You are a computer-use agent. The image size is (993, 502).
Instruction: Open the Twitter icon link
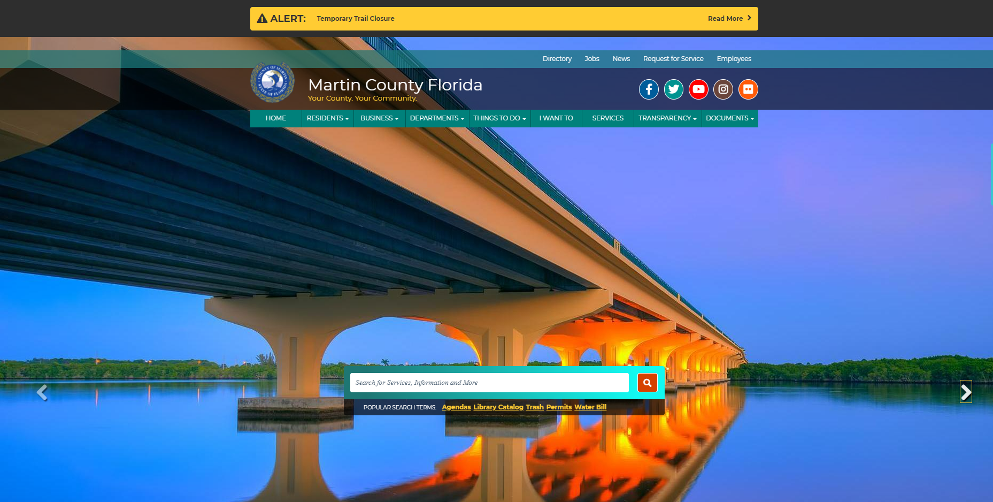pos(674,89)
